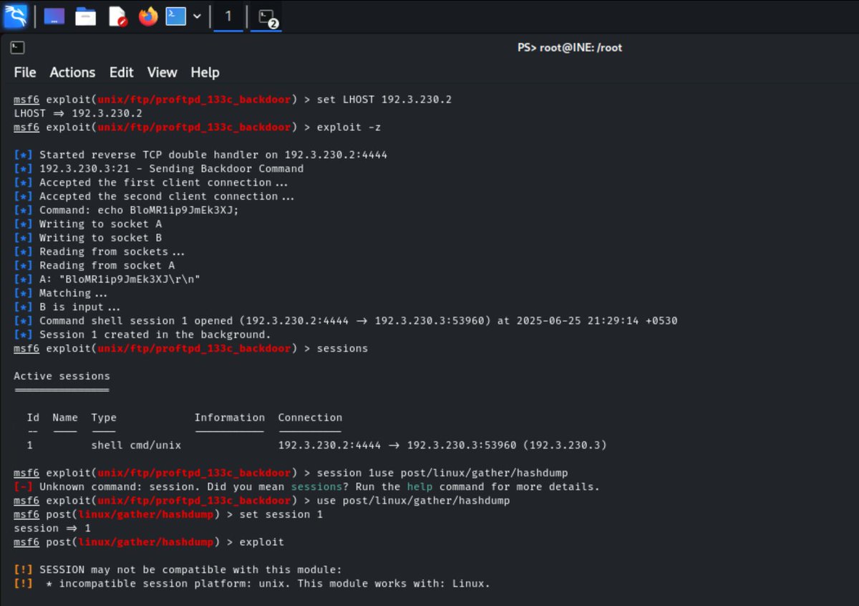Viewport: 859px width, 606px height.
Task: Click the 'B is input...' output line
Action: [x=67, y=307]
